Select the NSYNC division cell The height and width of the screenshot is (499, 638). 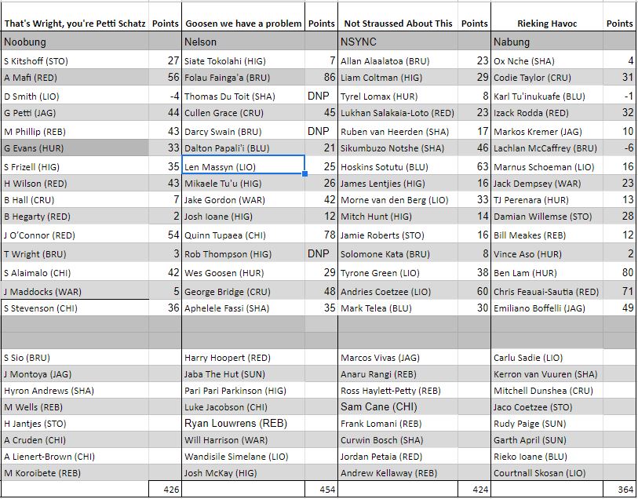pos(398,42)
